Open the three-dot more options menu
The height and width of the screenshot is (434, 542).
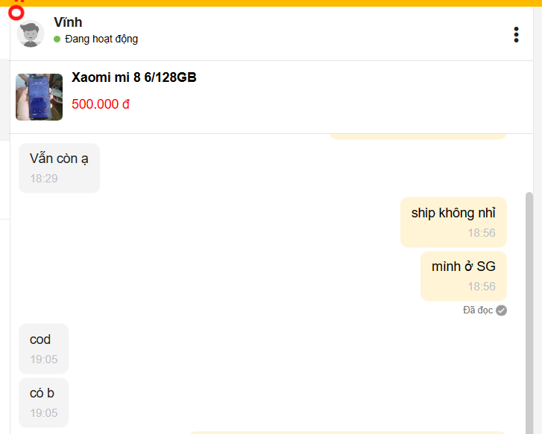(516, 34)
